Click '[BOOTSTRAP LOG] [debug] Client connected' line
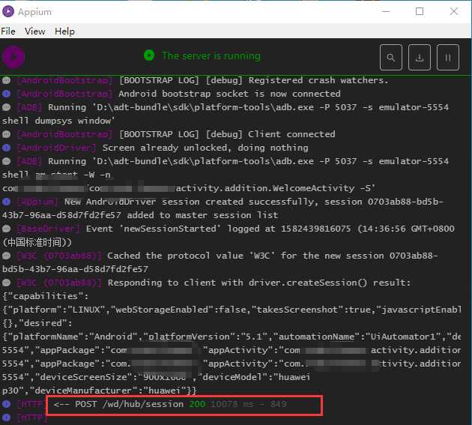The image size is (472, 425). [x=227, y=134]
